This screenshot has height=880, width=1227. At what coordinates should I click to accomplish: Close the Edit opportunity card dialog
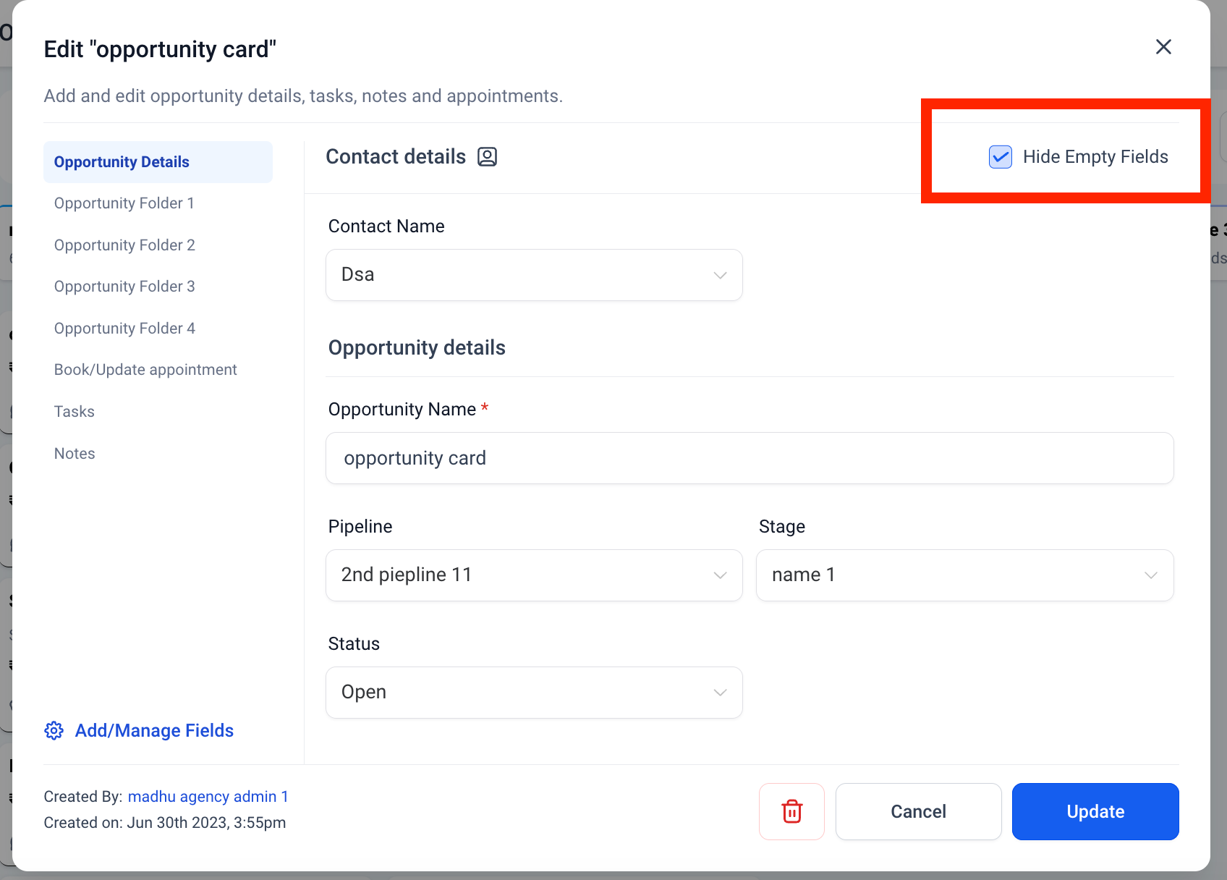point(1163,47)
